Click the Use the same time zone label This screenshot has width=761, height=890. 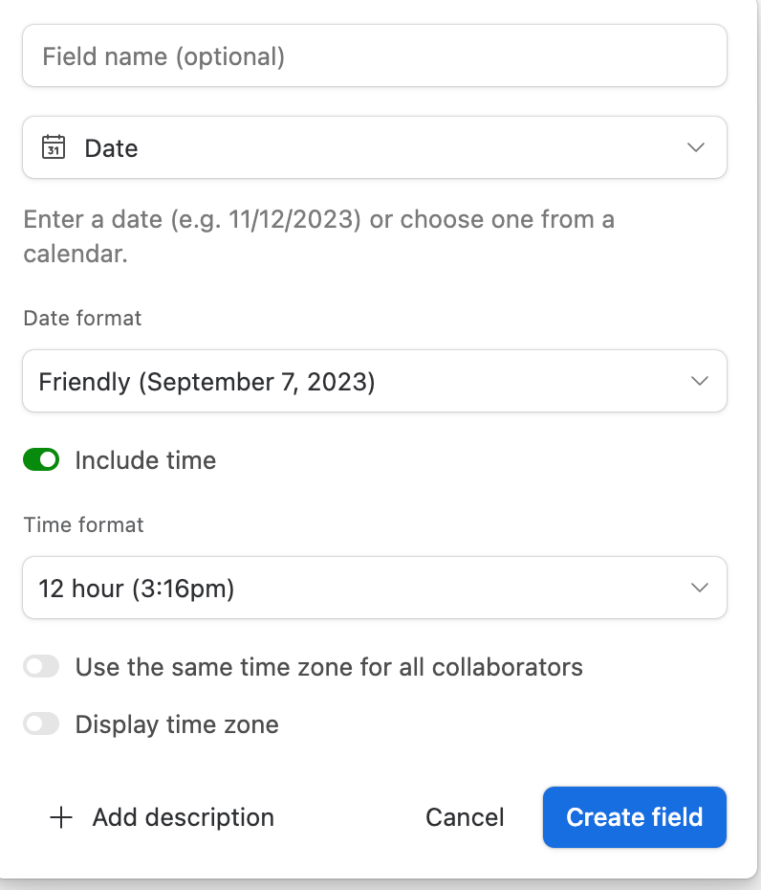pyautogui.click(x=329, y=667)
